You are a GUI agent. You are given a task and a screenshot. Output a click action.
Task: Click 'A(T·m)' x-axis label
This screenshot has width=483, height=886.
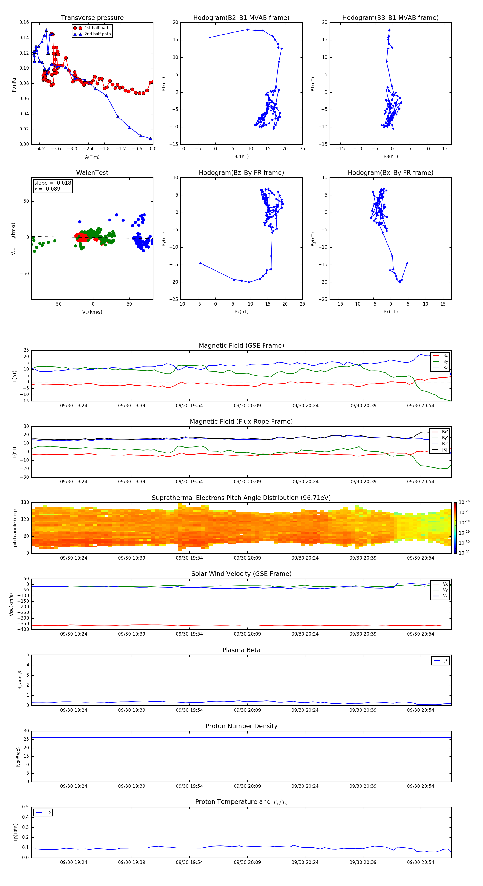(92, 157)
